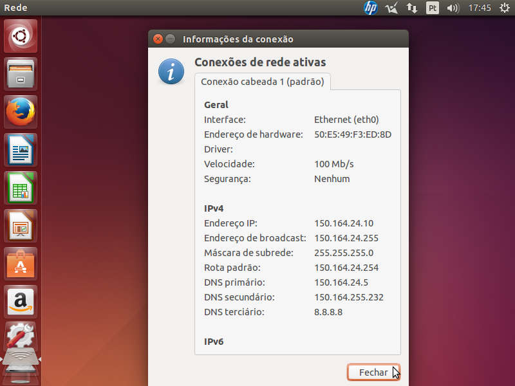515x386 pixels.
Task: Open LibreOffice Calc from the launcher
Action: (x=21, y=188)
